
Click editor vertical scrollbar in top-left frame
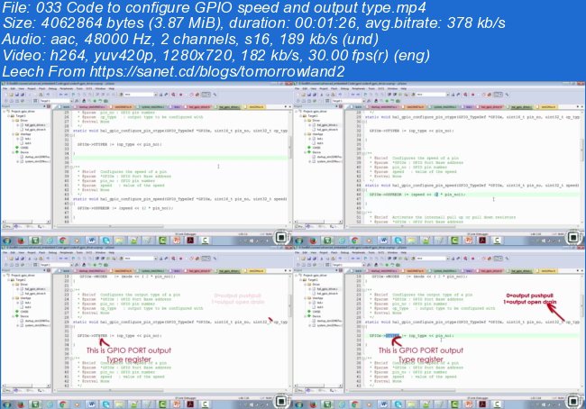(290, 167)
